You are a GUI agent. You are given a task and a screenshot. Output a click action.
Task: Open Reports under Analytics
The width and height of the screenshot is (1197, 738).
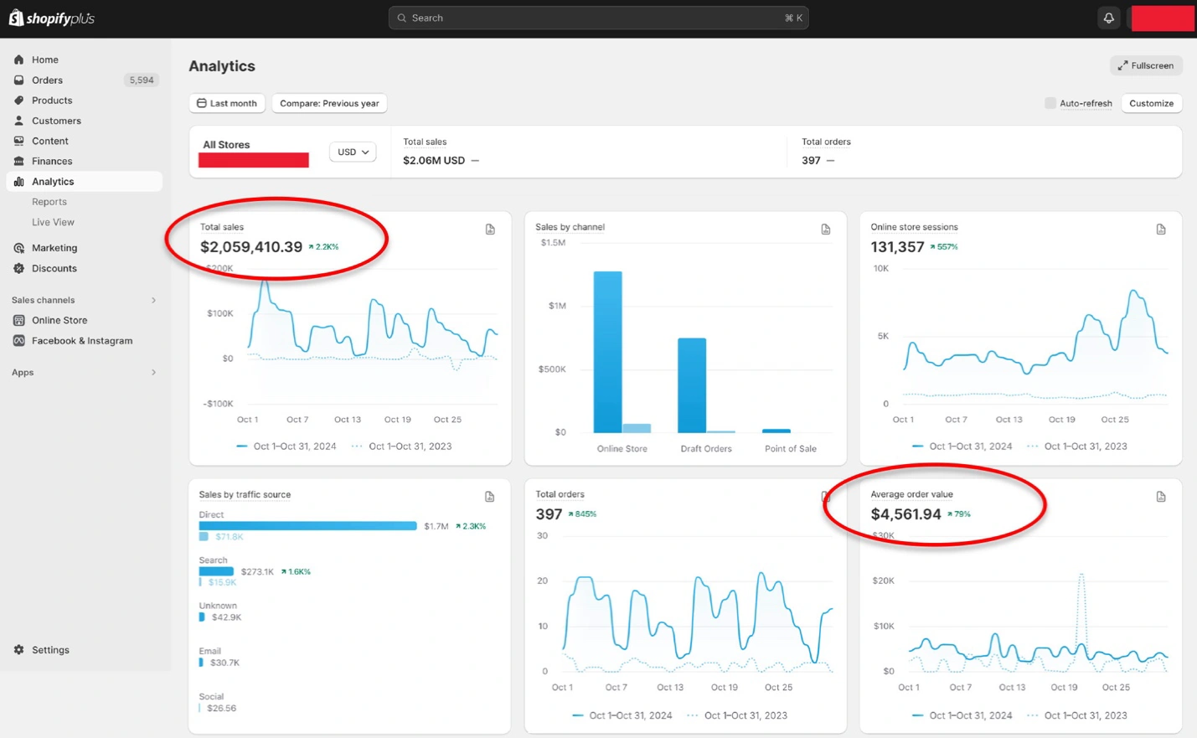point(49,202)
